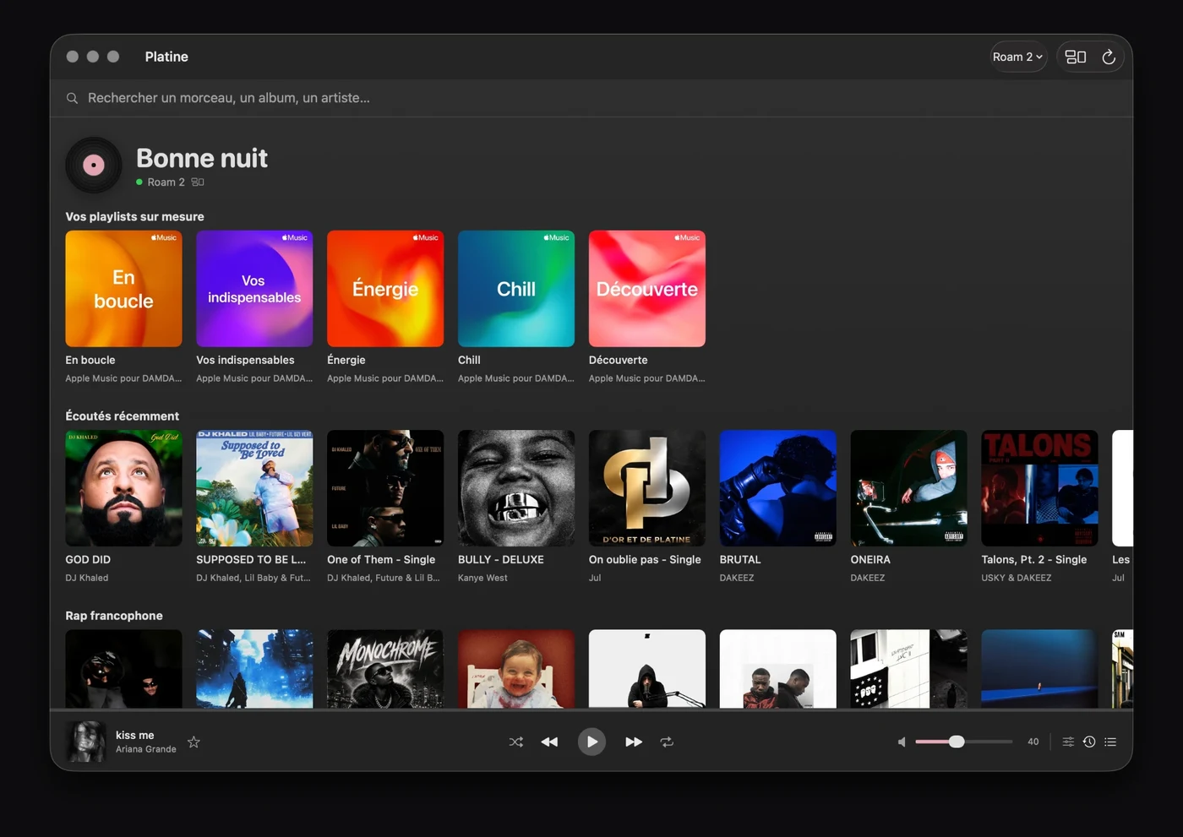Skip to previous track

(549, 742)
